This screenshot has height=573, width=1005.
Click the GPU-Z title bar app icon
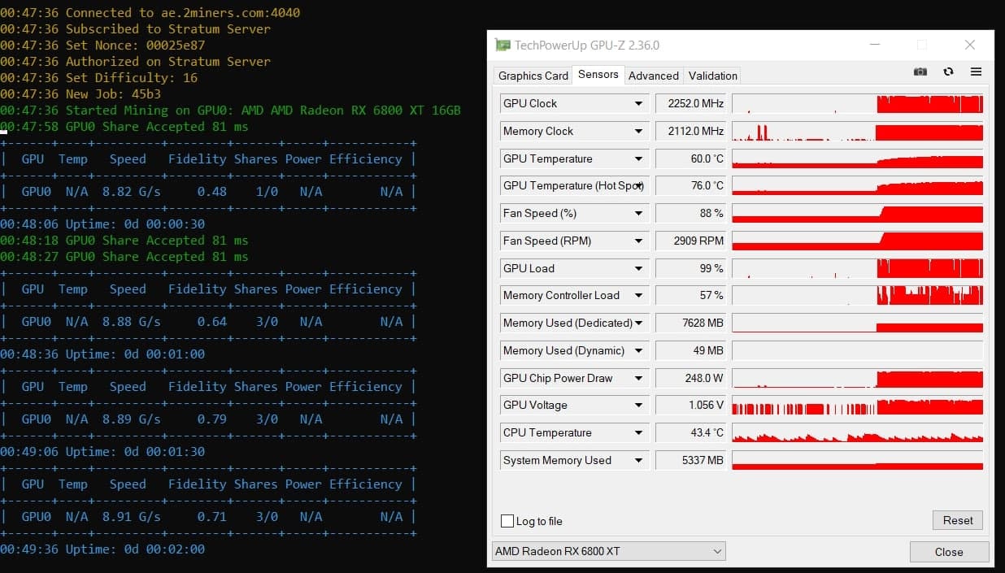(x=502, y=45)
